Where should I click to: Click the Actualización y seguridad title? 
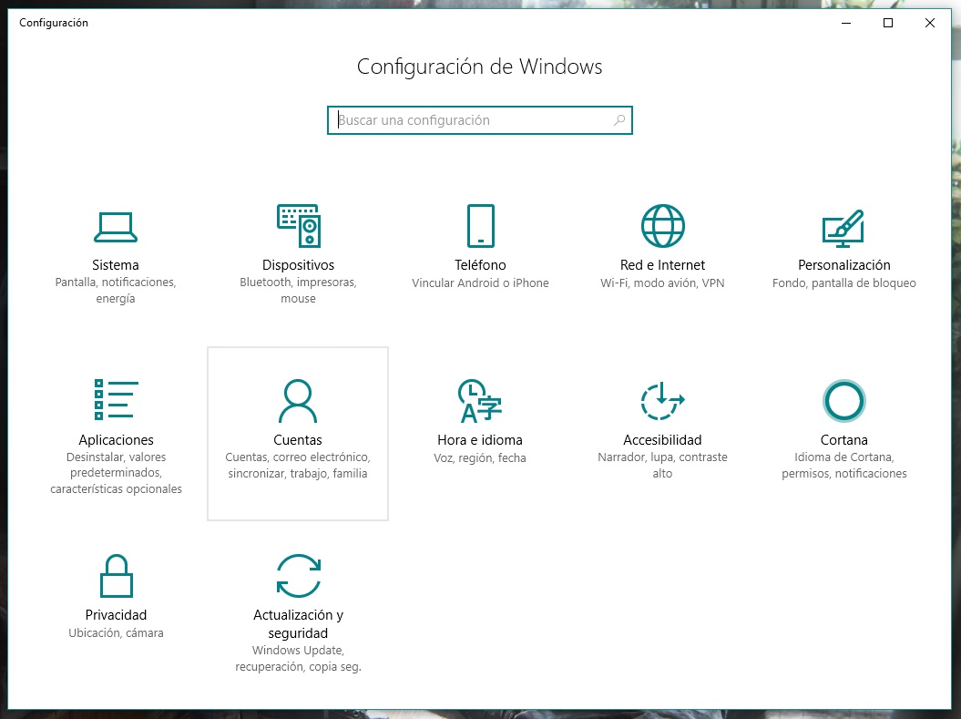pyautogui.click(x=298, y=624)
